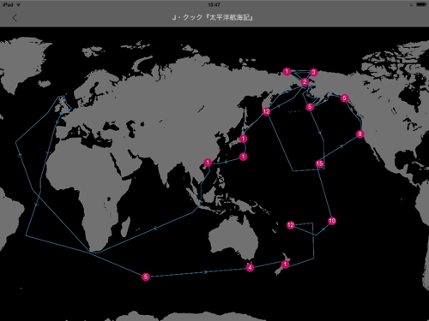Open marker 4 at Tasmania

[x=250, y=268]
